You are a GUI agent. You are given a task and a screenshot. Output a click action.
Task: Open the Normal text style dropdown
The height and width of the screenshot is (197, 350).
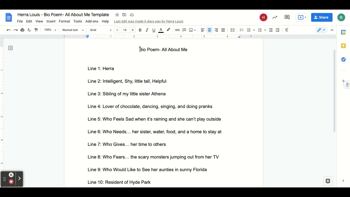73,30
